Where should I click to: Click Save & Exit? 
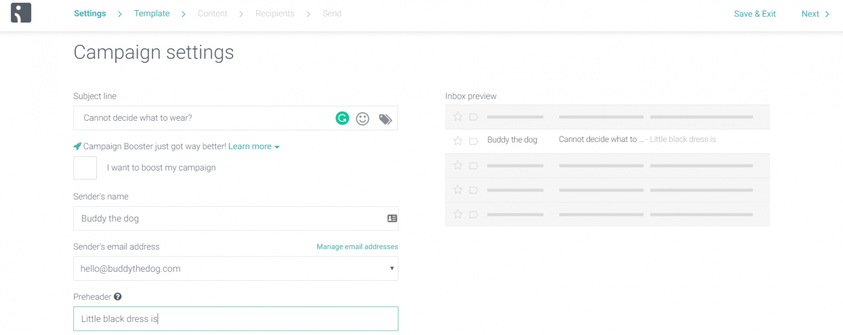coord(755,14)
